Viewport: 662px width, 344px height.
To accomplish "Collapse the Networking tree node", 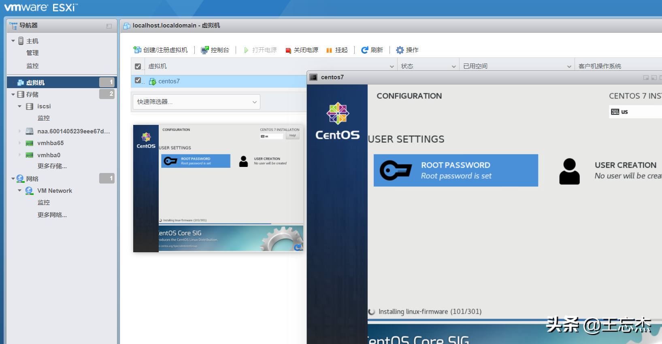I will [x=13, y=179].
